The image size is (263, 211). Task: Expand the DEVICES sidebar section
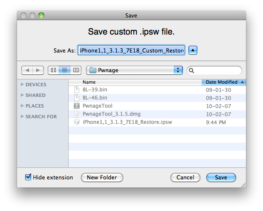pyautogui.click(x=22, y=85)
